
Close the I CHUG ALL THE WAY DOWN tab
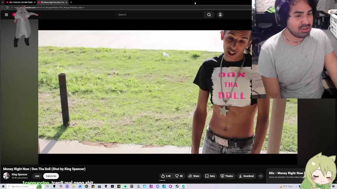point(35,2)
